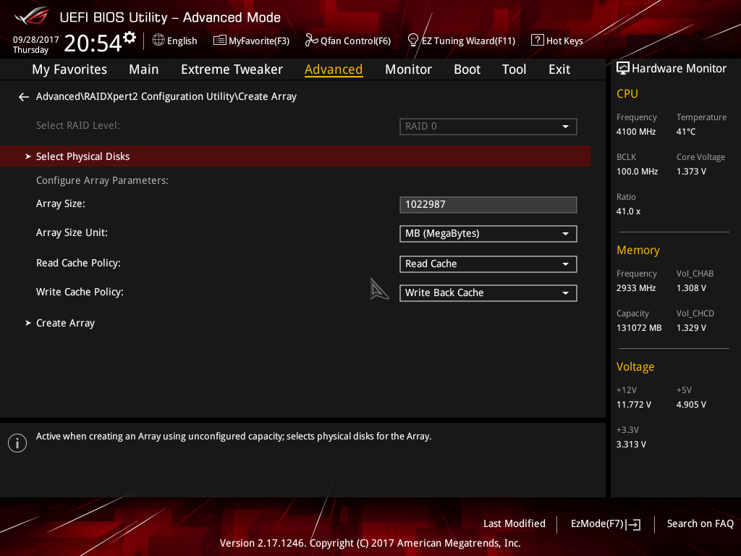This screenshot has height=556, width=741.
Task: Switch to EzMode(F7) label
Action: 597,524
